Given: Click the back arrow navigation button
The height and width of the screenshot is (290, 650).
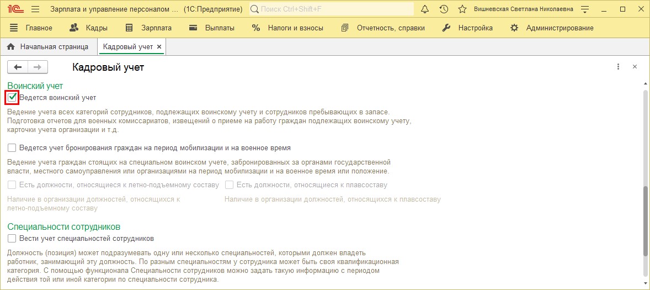Looking at the screenshot, I should (18, 67).
